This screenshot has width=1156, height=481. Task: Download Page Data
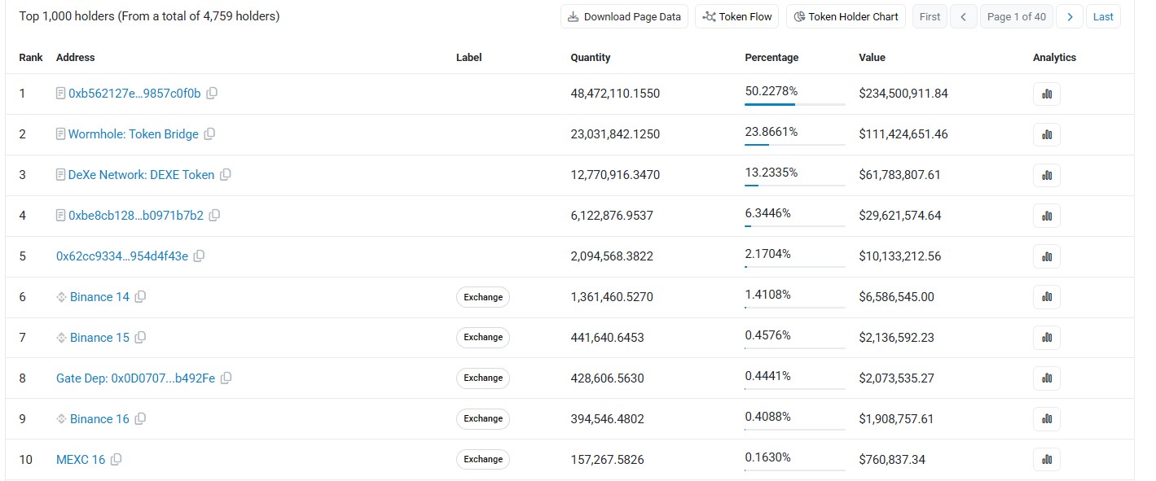point(625,16)
